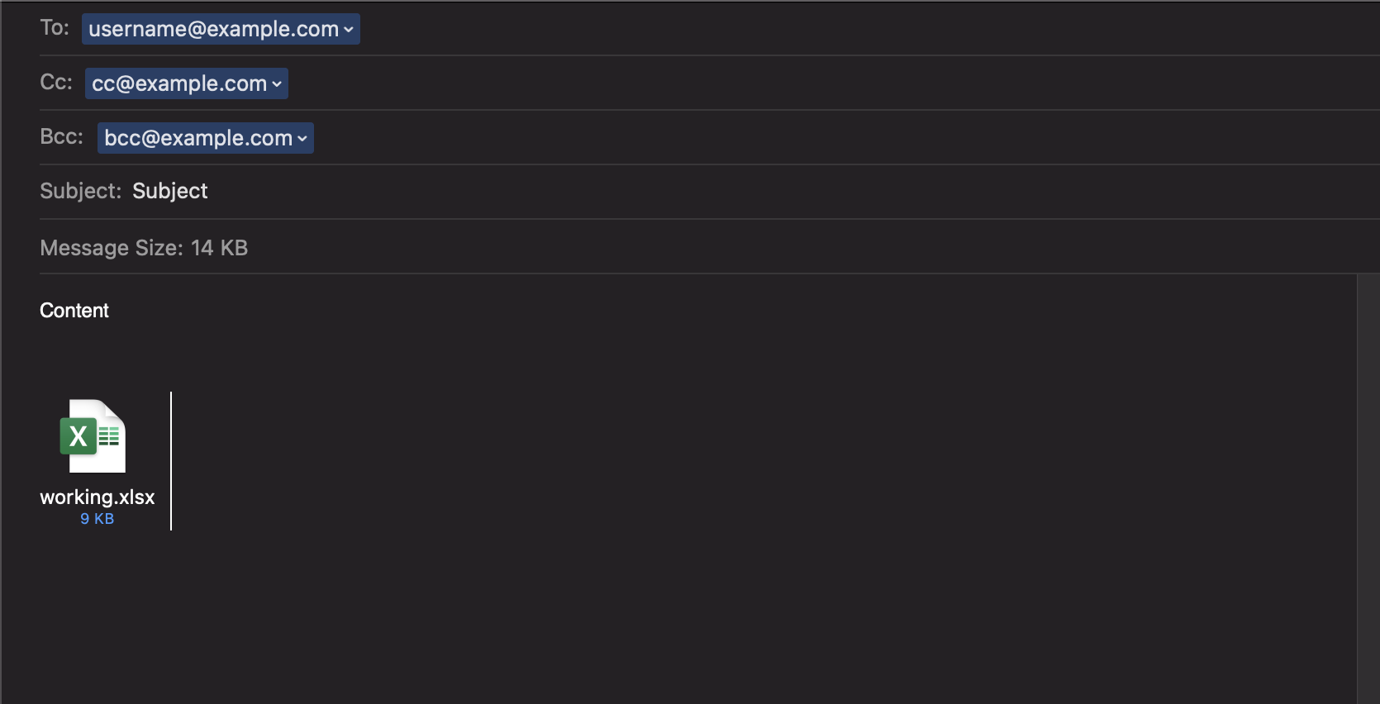Click the Bcc: field label

coord(62,136)
